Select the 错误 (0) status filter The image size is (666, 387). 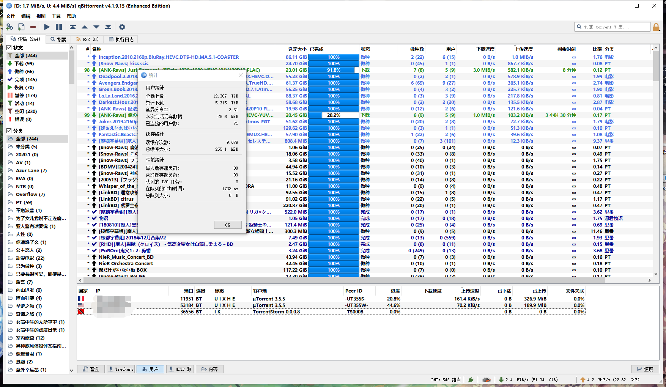click(37, 120)
